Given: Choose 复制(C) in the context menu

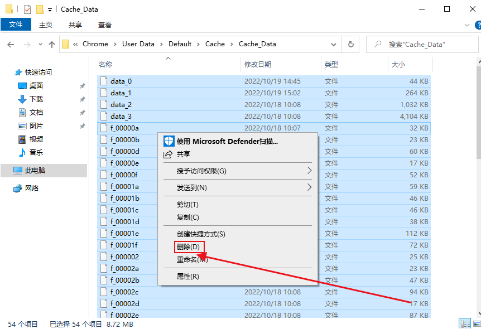Looking at the screenshot, I should click(x=238, y=217).
